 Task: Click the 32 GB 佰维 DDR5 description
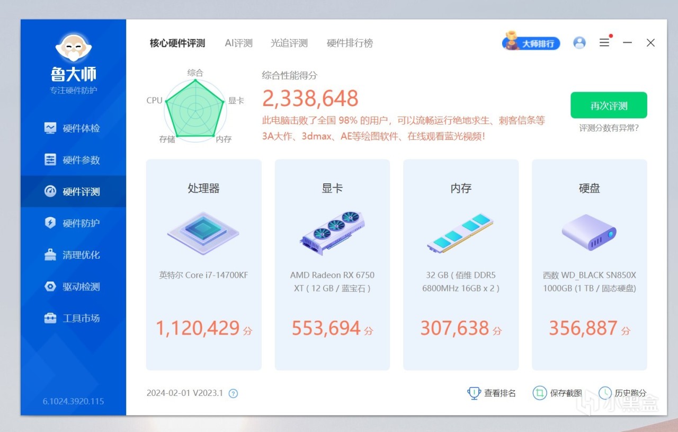tap(461, 281)
